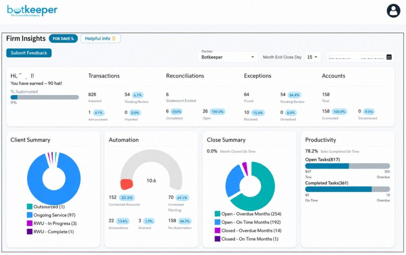Click the % Automated progress bar

click(44, 97)
